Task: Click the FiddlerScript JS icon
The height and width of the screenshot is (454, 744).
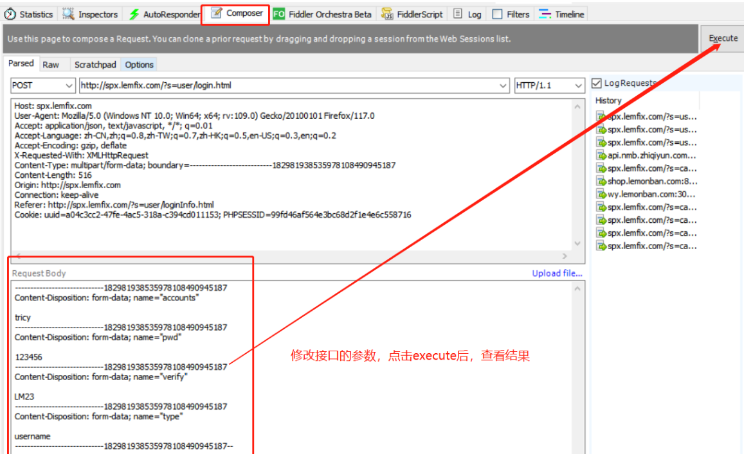Action: [x=386, y=13]
